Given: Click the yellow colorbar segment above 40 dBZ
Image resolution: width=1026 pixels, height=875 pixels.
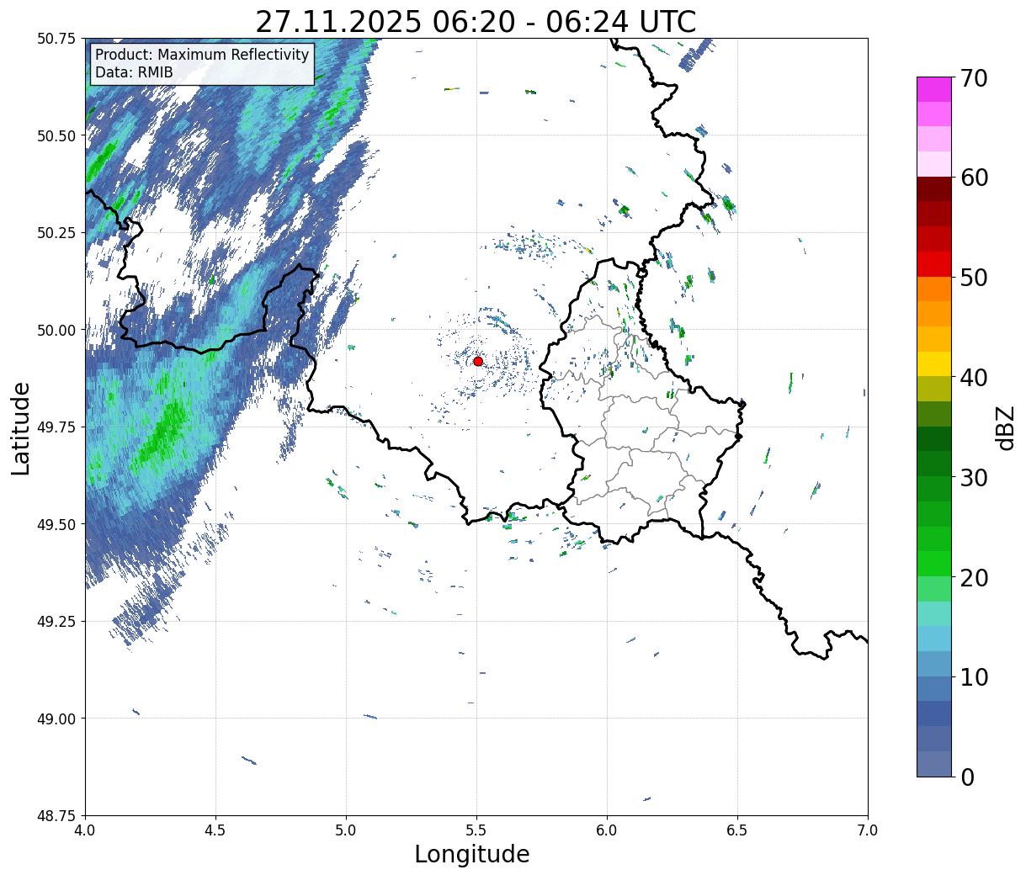Looking at the screenshot, I should [934, 364].
